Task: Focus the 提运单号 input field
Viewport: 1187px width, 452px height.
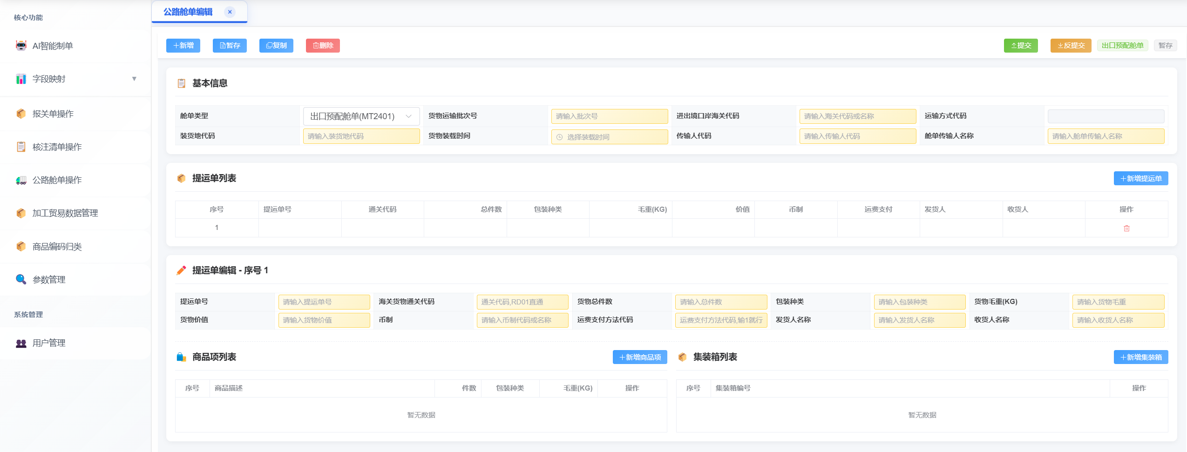Action: pos(324,302)
